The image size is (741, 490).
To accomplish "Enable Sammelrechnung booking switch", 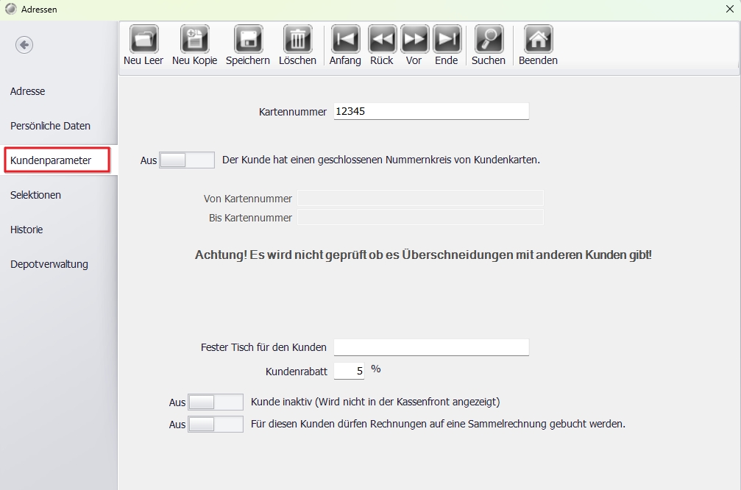I will [x=216, y=425].
